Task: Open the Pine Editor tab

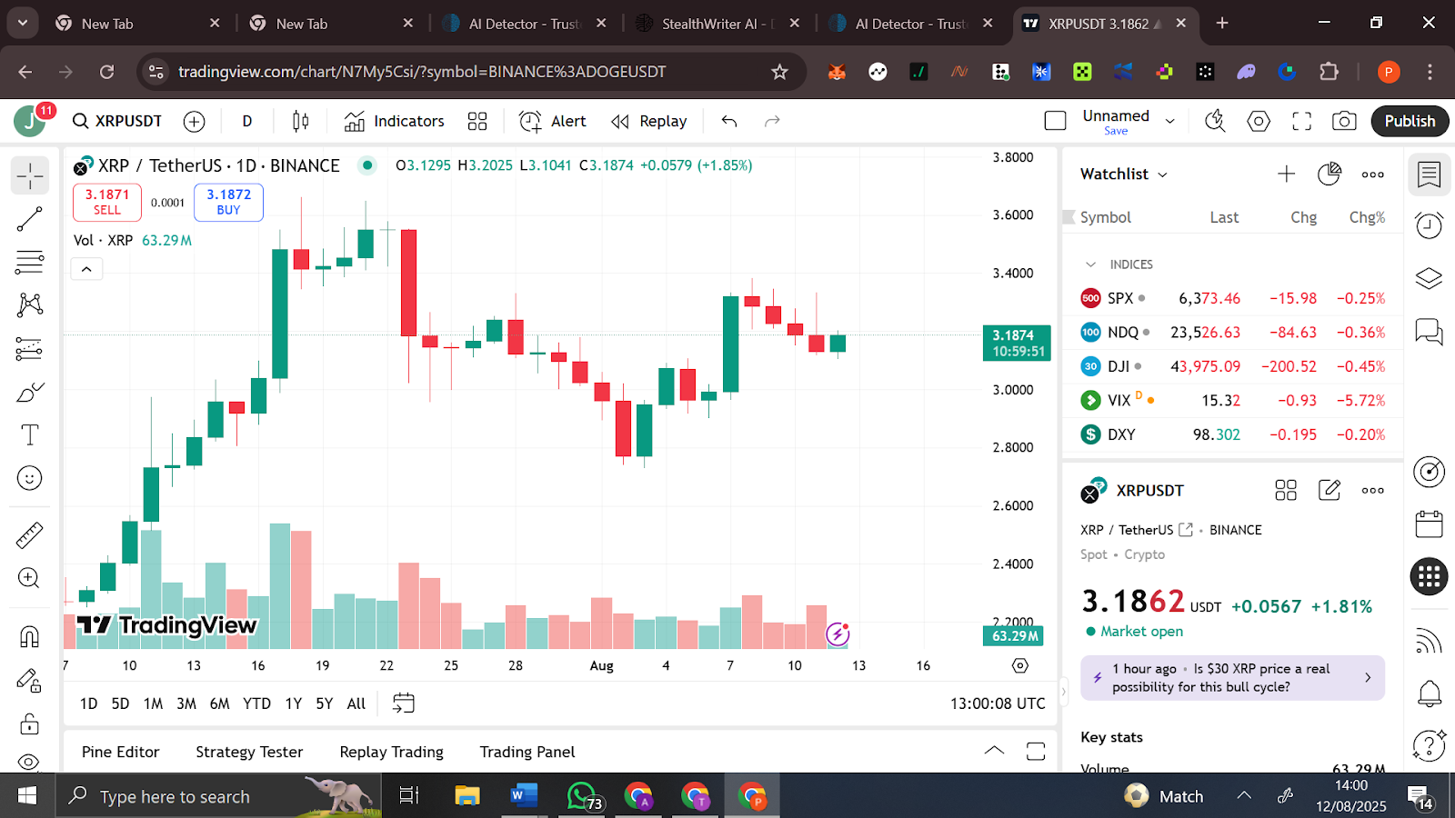Action: [120, 753]
